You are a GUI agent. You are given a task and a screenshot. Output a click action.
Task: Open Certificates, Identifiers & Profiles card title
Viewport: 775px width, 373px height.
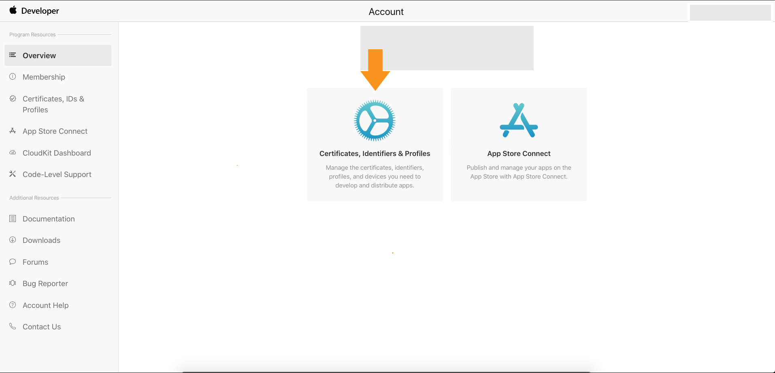pos(375,154)
